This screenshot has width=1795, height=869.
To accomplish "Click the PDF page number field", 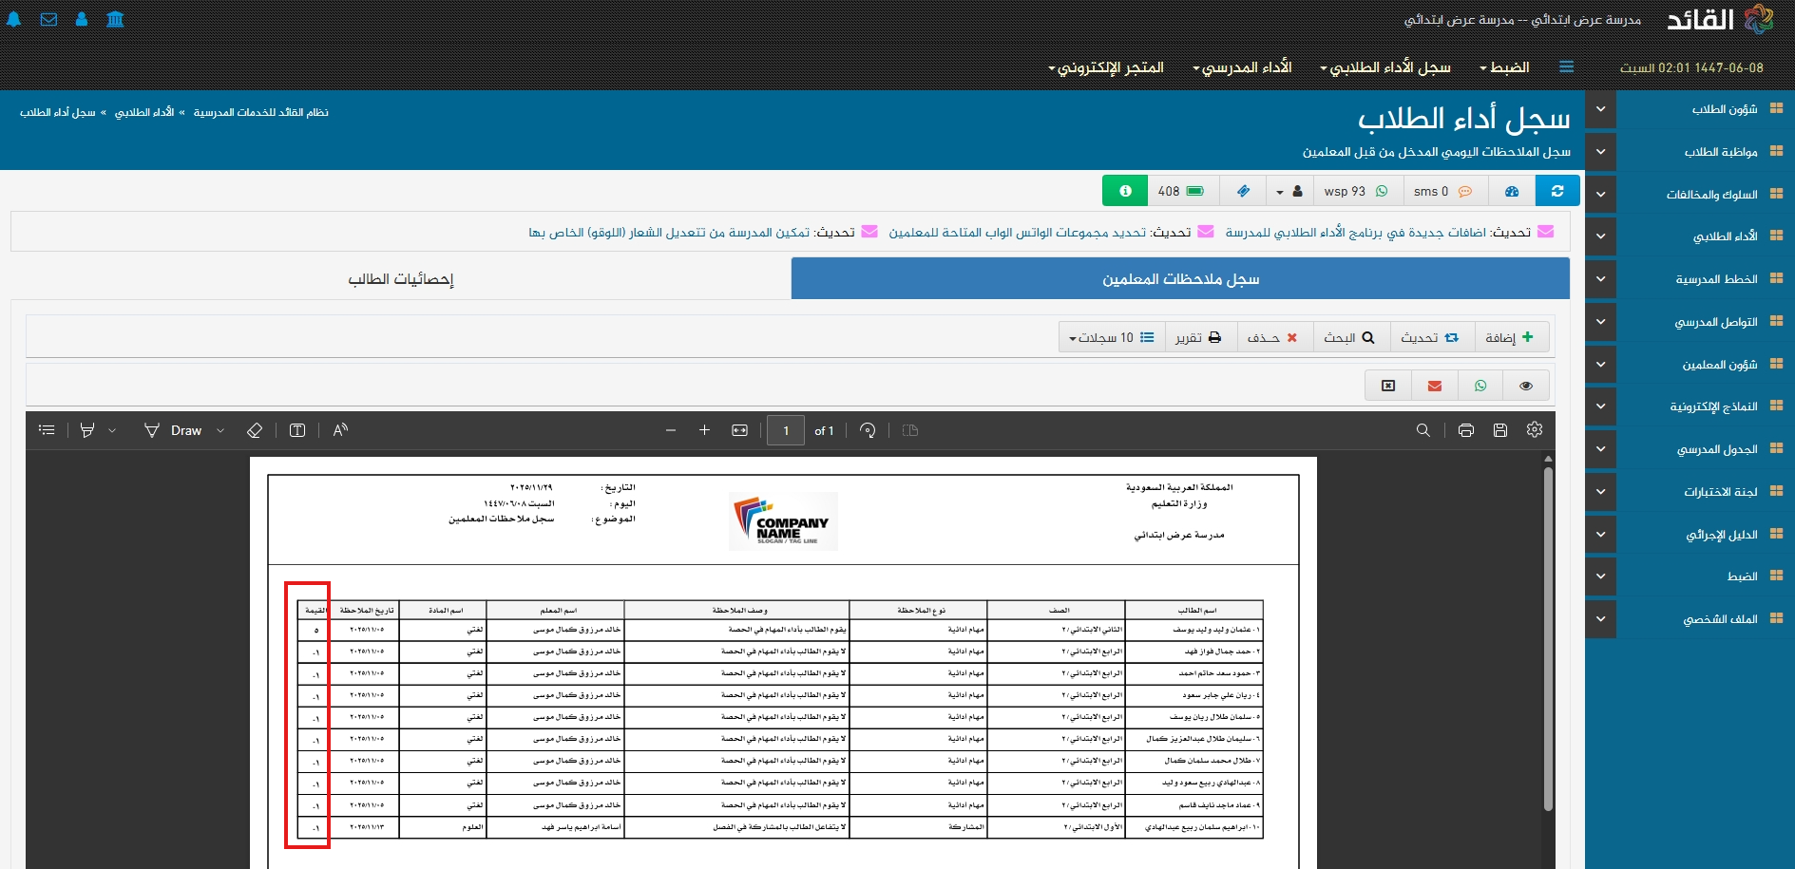I will point(786,430).
